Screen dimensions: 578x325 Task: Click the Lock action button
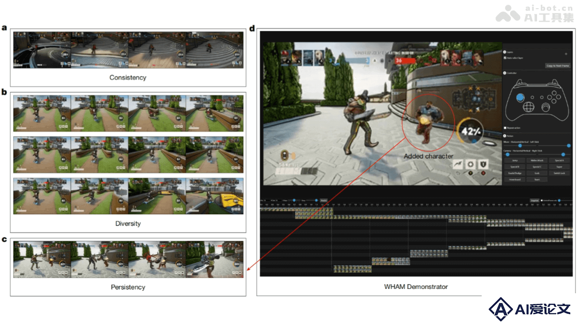(x=537, y=173)
